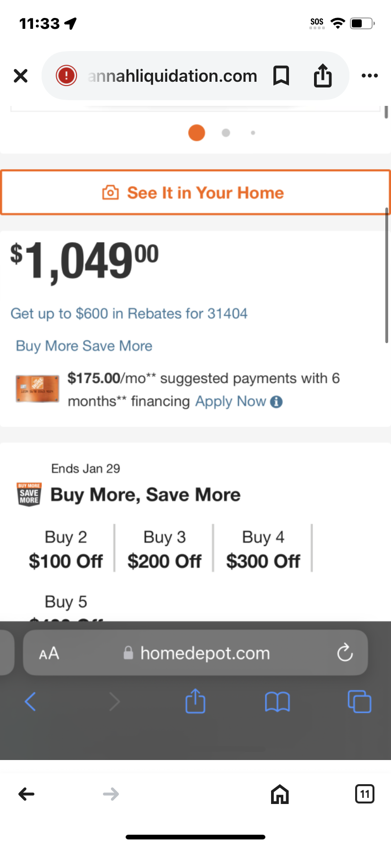This screenshot has height=847, width=391.
Task: Tap the Home Depot credit card image
Action: [x=37, y=389]
